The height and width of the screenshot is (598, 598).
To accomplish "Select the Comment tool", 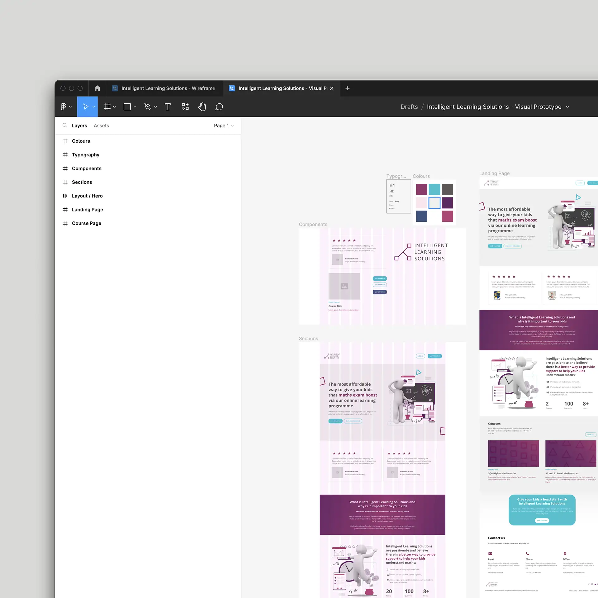I will [x=219, y=107].
